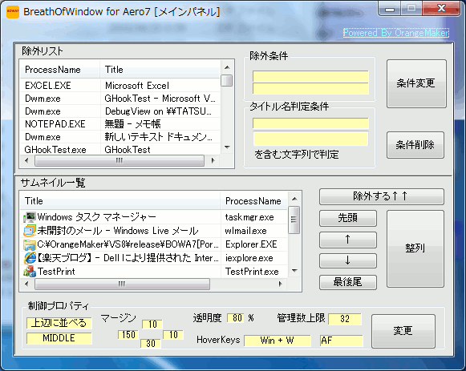Click the Windows Live Mail row icon

[30, 231]
